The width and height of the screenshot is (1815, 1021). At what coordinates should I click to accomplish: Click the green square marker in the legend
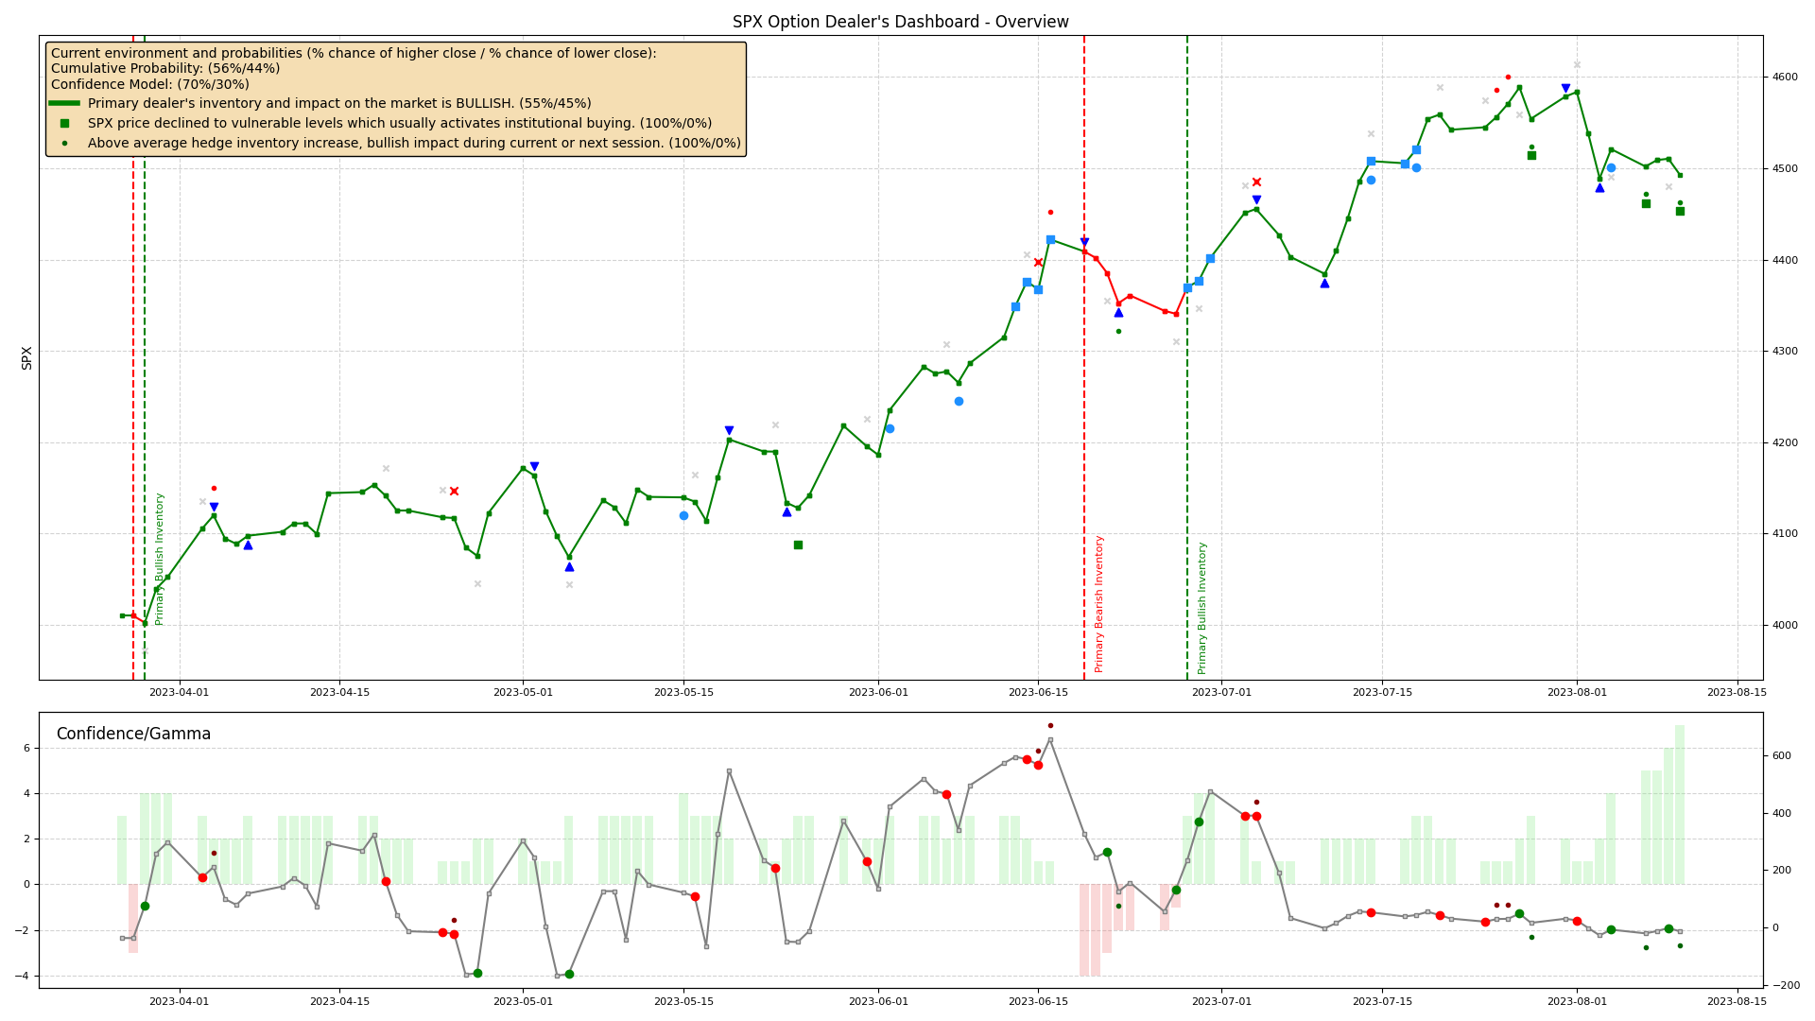click(x=64, y=123)
